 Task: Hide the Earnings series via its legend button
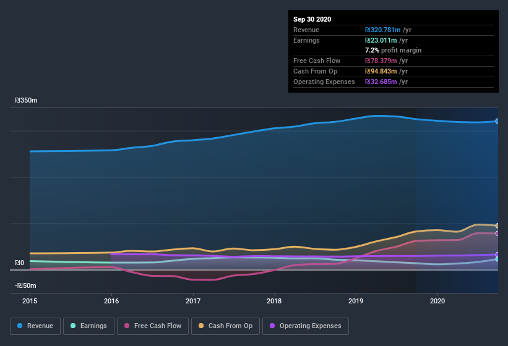(x=88, y=326)
